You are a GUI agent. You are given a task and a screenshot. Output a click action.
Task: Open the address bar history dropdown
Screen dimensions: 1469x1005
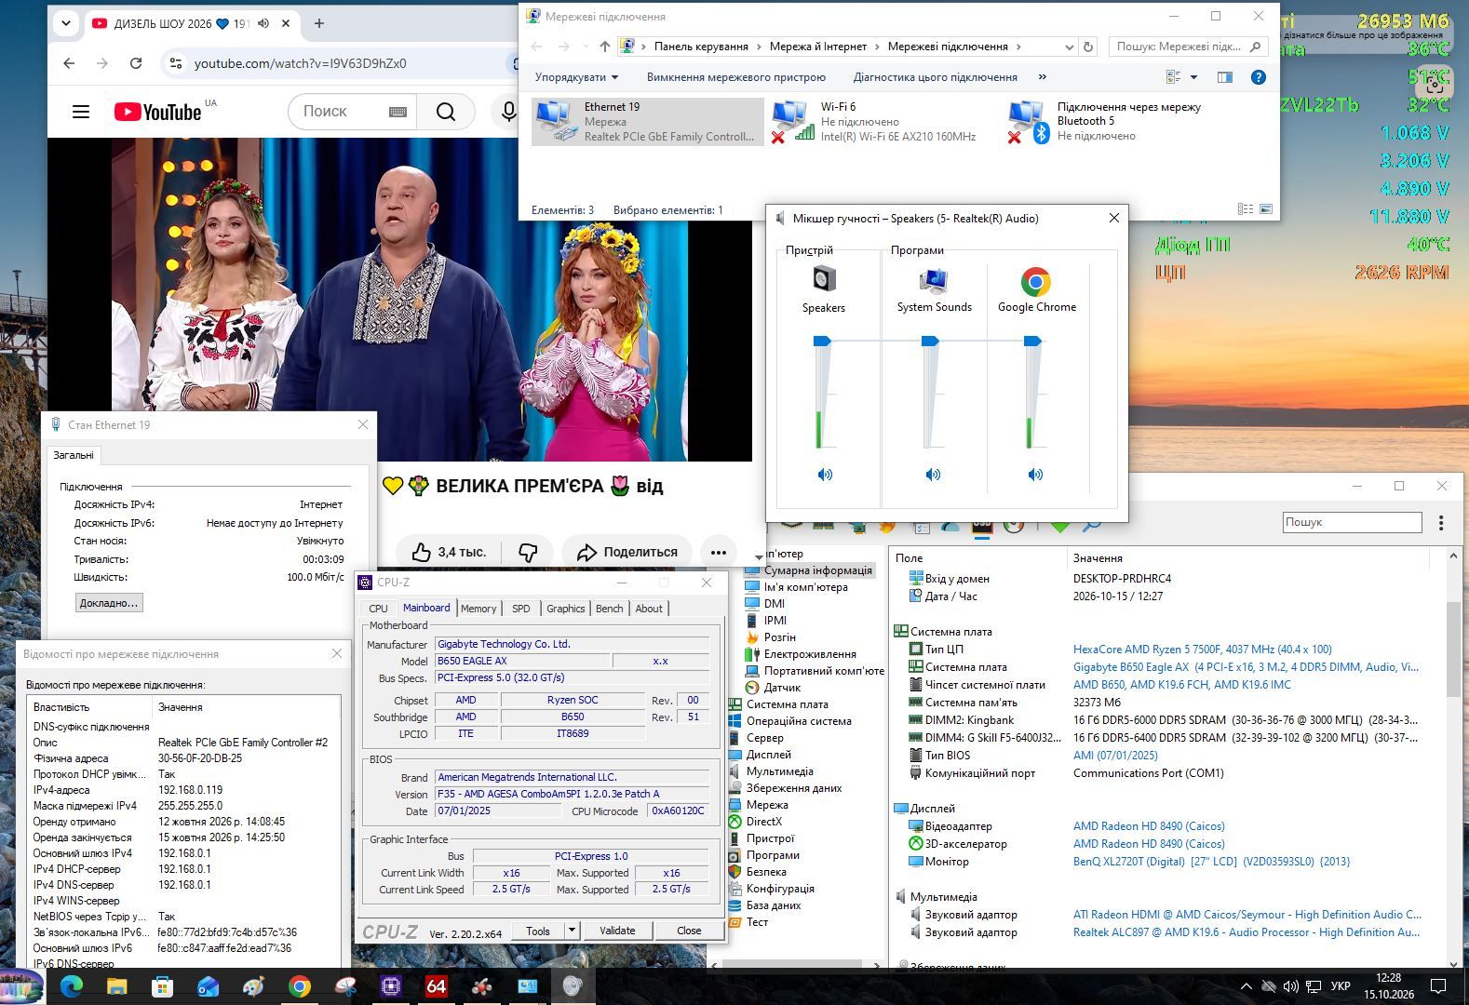pyautogui.click(x=1069, y=46)
